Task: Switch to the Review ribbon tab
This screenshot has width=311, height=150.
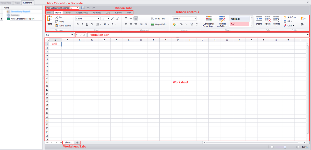Action: [x=118, y=12]
